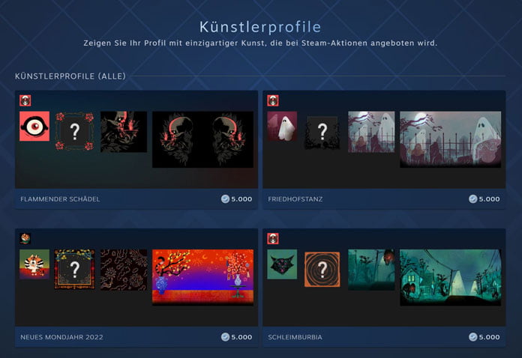Select the orange spiral mystery avatar frame
Screen dimensions: 522x358
pos(322,269)
